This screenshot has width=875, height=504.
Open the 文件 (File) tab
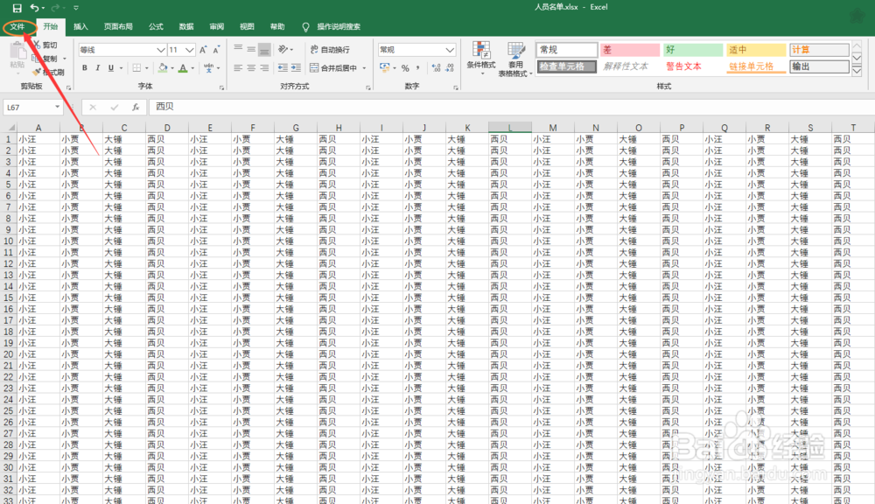pyautogui.click(x=17, y=26)
